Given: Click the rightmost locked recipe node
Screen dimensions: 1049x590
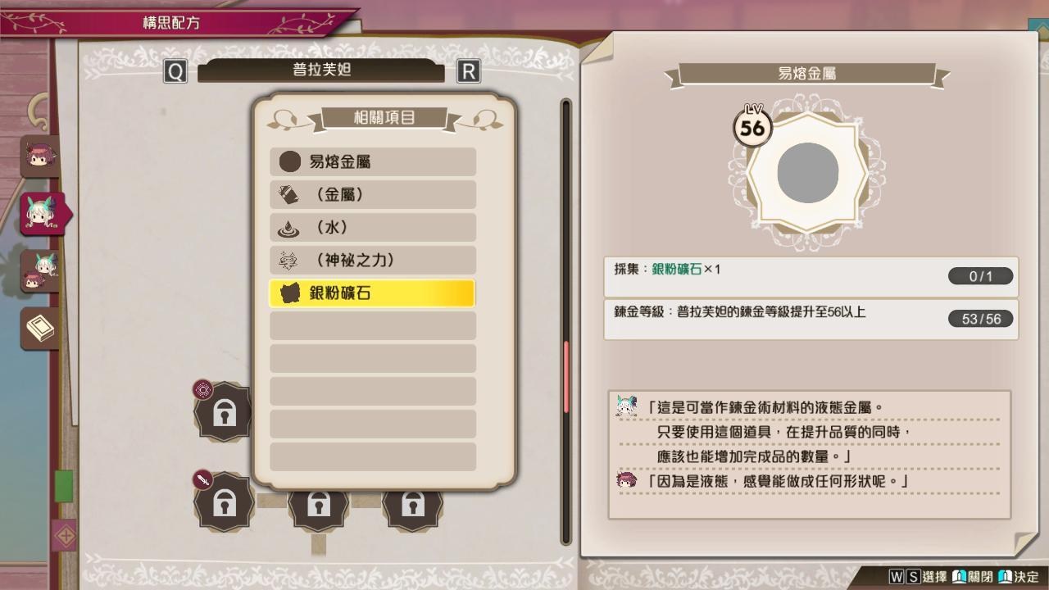Looking at the screenshot, I should [x=412, y=506].
